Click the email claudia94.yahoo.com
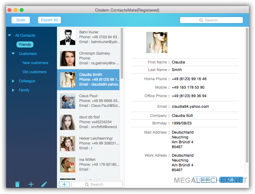This screenshot has width=255, height=194. pyautogui.click(x=190, y=107)
